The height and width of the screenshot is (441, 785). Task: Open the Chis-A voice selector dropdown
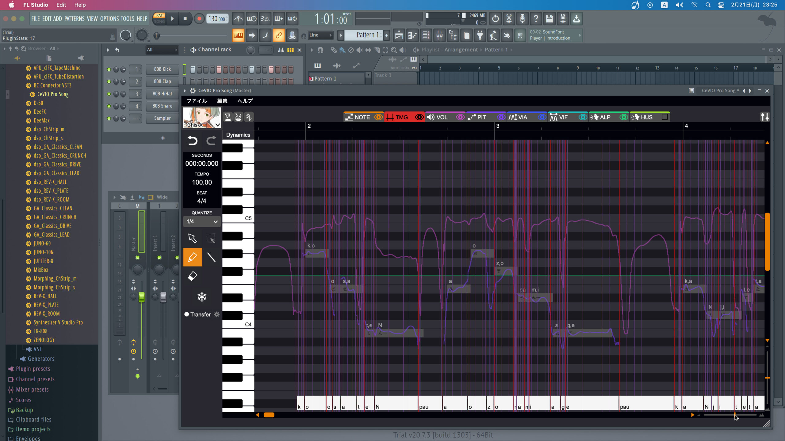(217, 125)
